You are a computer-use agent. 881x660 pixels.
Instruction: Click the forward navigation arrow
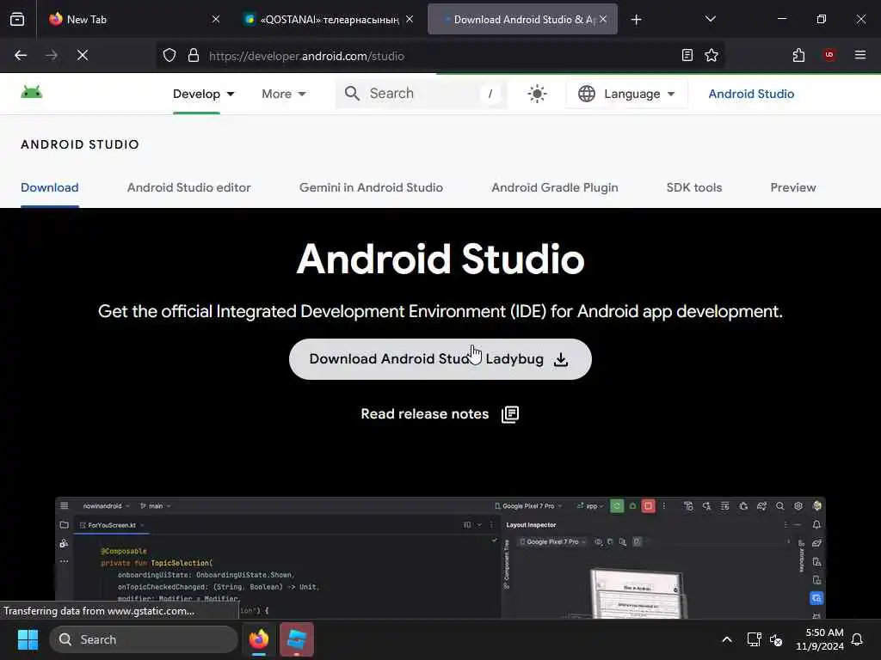[x=52, y=55]
